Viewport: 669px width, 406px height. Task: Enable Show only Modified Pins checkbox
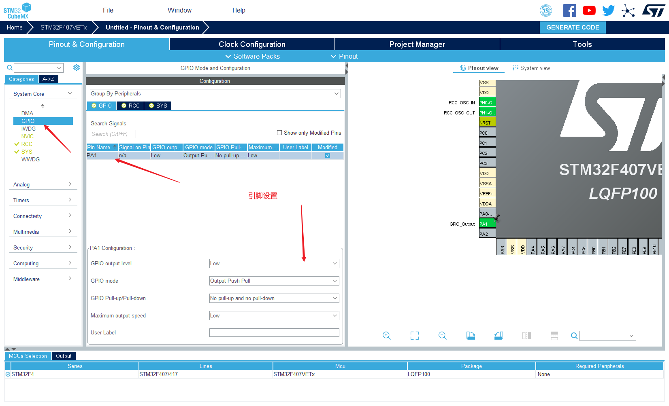coord(279,133)
